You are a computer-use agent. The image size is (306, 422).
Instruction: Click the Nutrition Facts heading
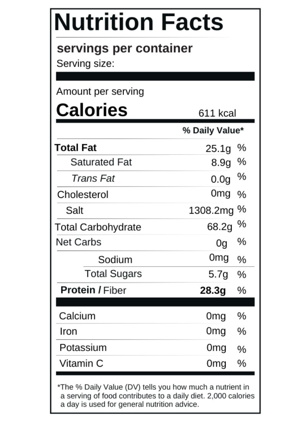[x=138, y=22]
